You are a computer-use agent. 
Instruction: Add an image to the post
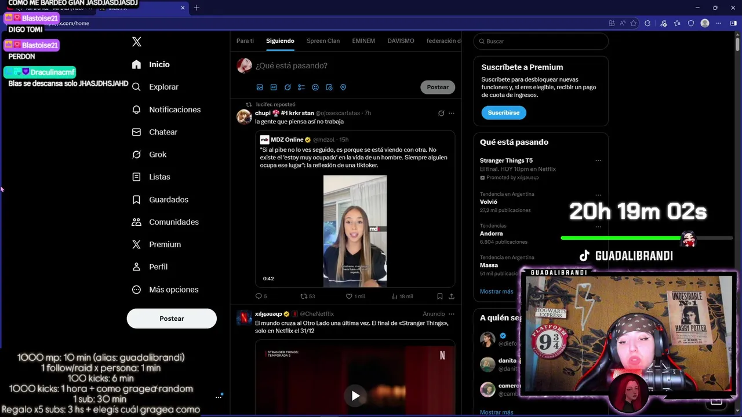(x=260, y=87)
